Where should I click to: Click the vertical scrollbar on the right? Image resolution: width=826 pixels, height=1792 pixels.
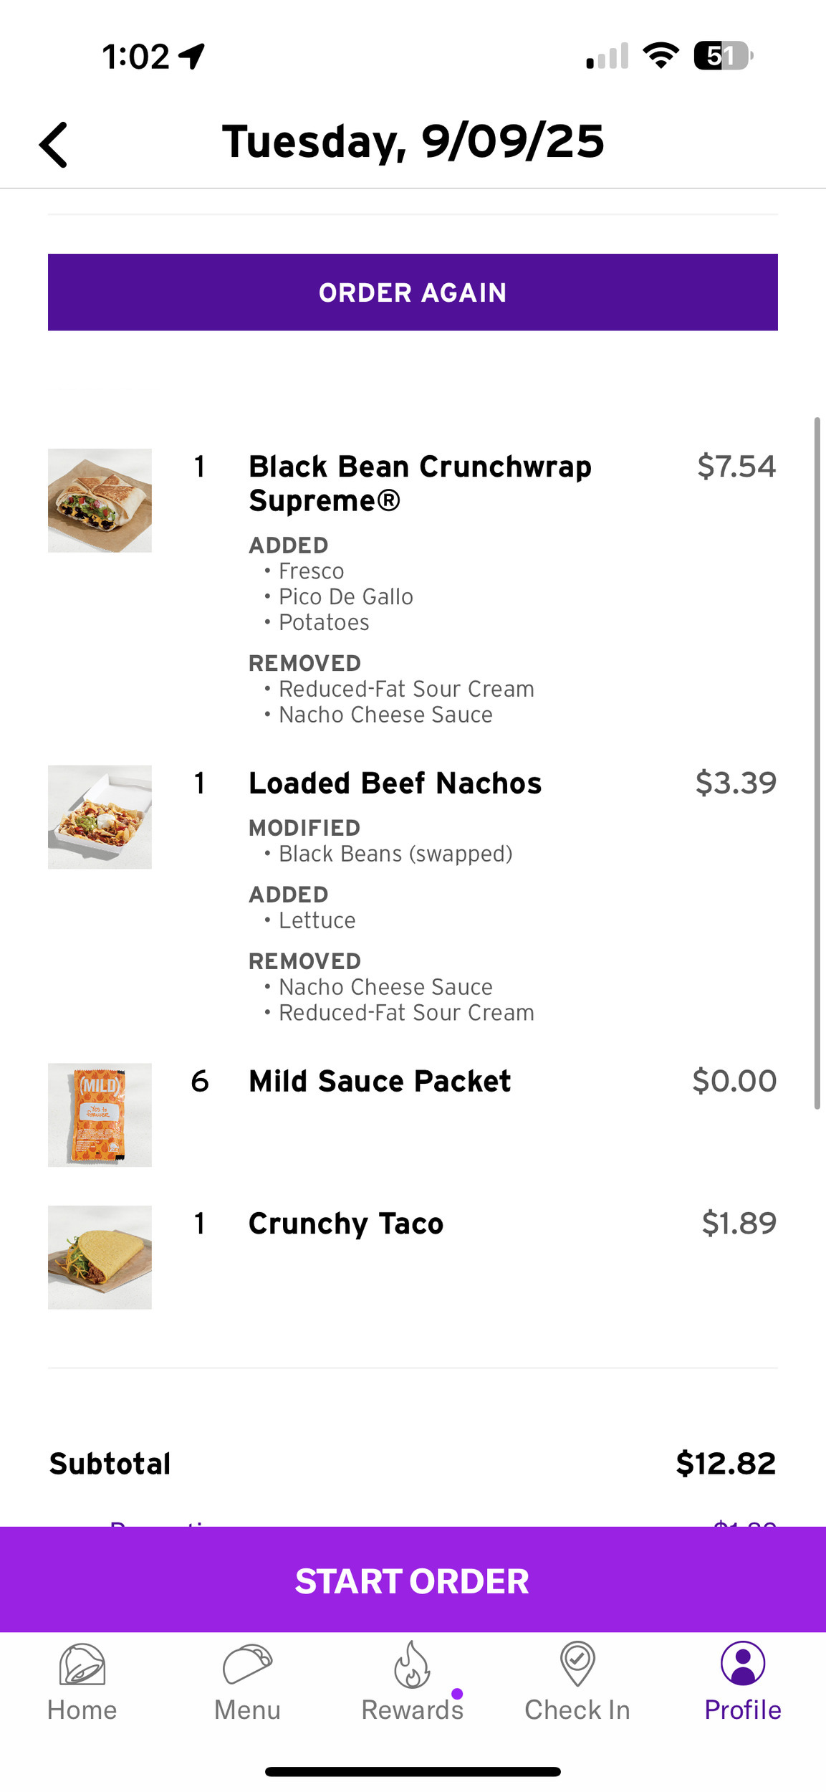[817, 763]
